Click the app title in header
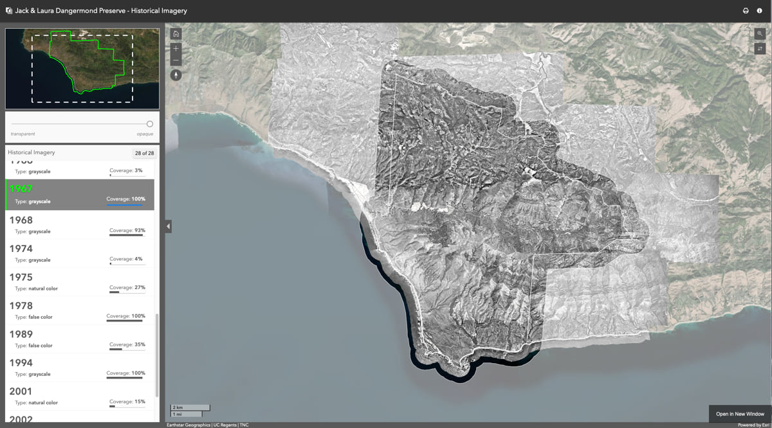The height and width of the screenshot is (428, 772). click(x=102, y=11)
